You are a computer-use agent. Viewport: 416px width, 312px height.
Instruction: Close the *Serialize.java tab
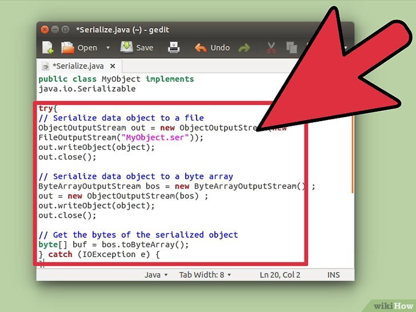(113, 66)
